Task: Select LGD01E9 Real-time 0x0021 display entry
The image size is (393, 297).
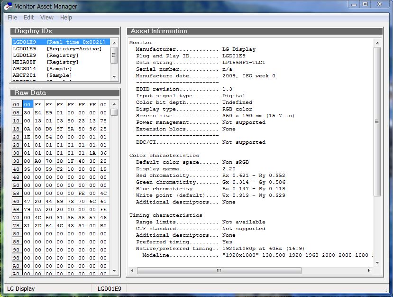Action: coord(59,42)
